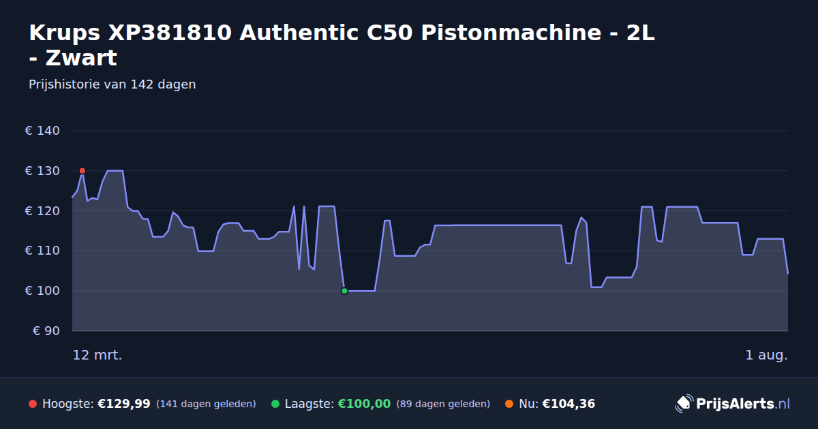Click the current price value €104,36
This screenshot has width=818, height=429.
pyautogui.click(x=569, y=404)
